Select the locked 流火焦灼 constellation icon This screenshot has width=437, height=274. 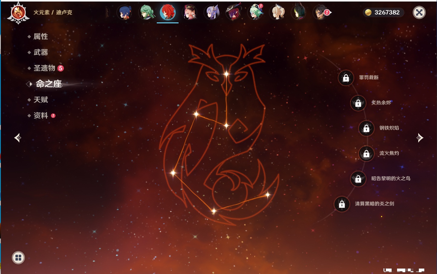(366, 154)
